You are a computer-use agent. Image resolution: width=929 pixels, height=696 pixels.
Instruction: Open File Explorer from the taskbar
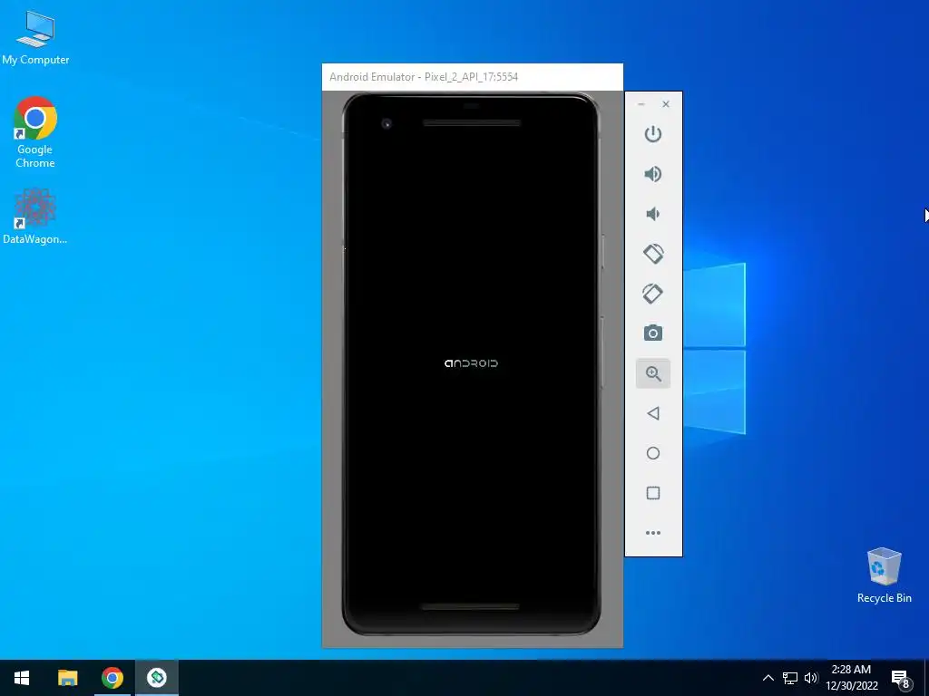(x=67, y=678)
